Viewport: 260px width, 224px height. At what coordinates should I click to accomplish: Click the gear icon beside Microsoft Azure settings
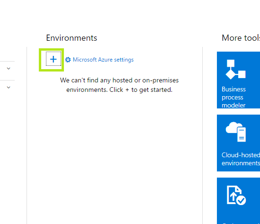click(68, 60)
